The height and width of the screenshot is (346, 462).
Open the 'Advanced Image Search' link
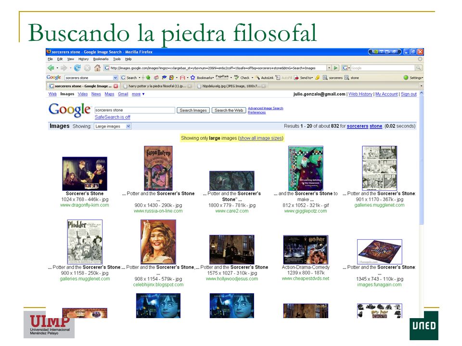click(266, 108)
